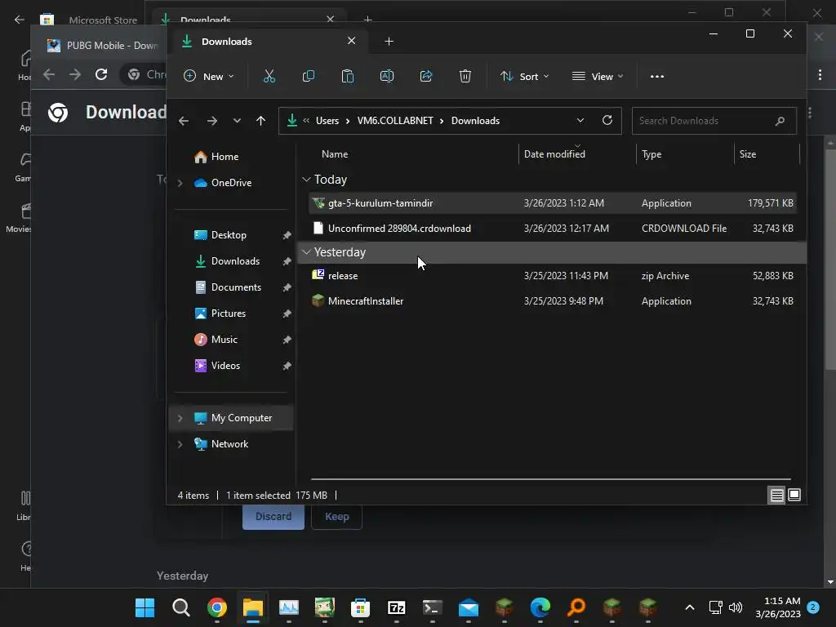Screen dimensions: 836x627
Task: Sort by Name column header
Action: point(335,154)
